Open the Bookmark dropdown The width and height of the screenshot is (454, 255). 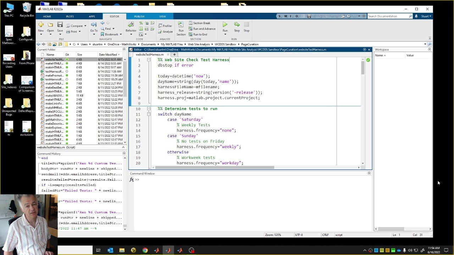click(121, 34)
